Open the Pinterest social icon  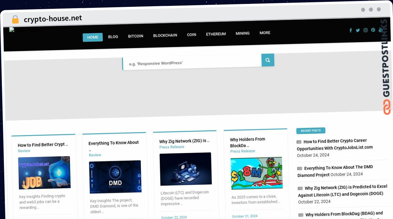click(373, 30)
